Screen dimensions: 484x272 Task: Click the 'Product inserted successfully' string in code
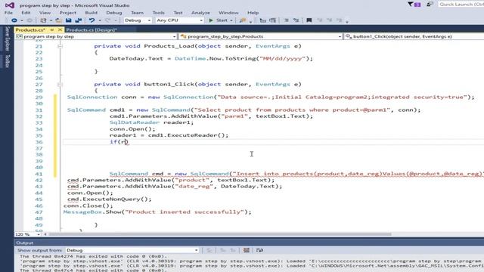pos(185,212)
